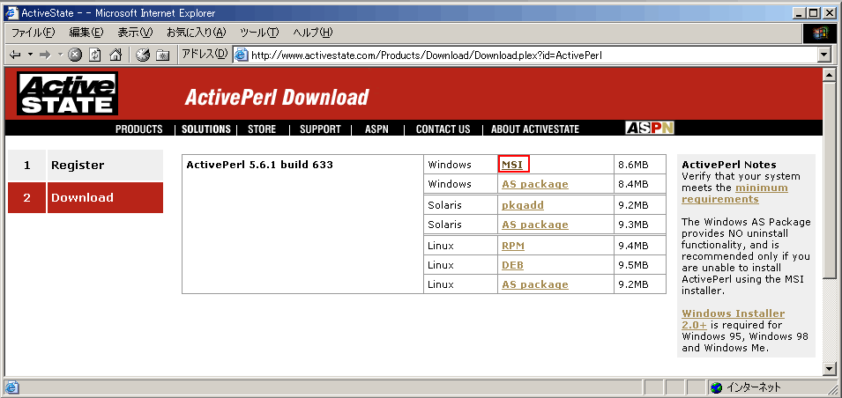The image size is (842, 398).
Task: Open the Search toolbar icon
Action: pos(142,55)
